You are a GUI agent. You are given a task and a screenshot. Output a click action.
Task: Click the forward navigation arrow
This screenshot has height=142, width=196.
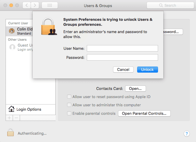[x=35, y=5]
